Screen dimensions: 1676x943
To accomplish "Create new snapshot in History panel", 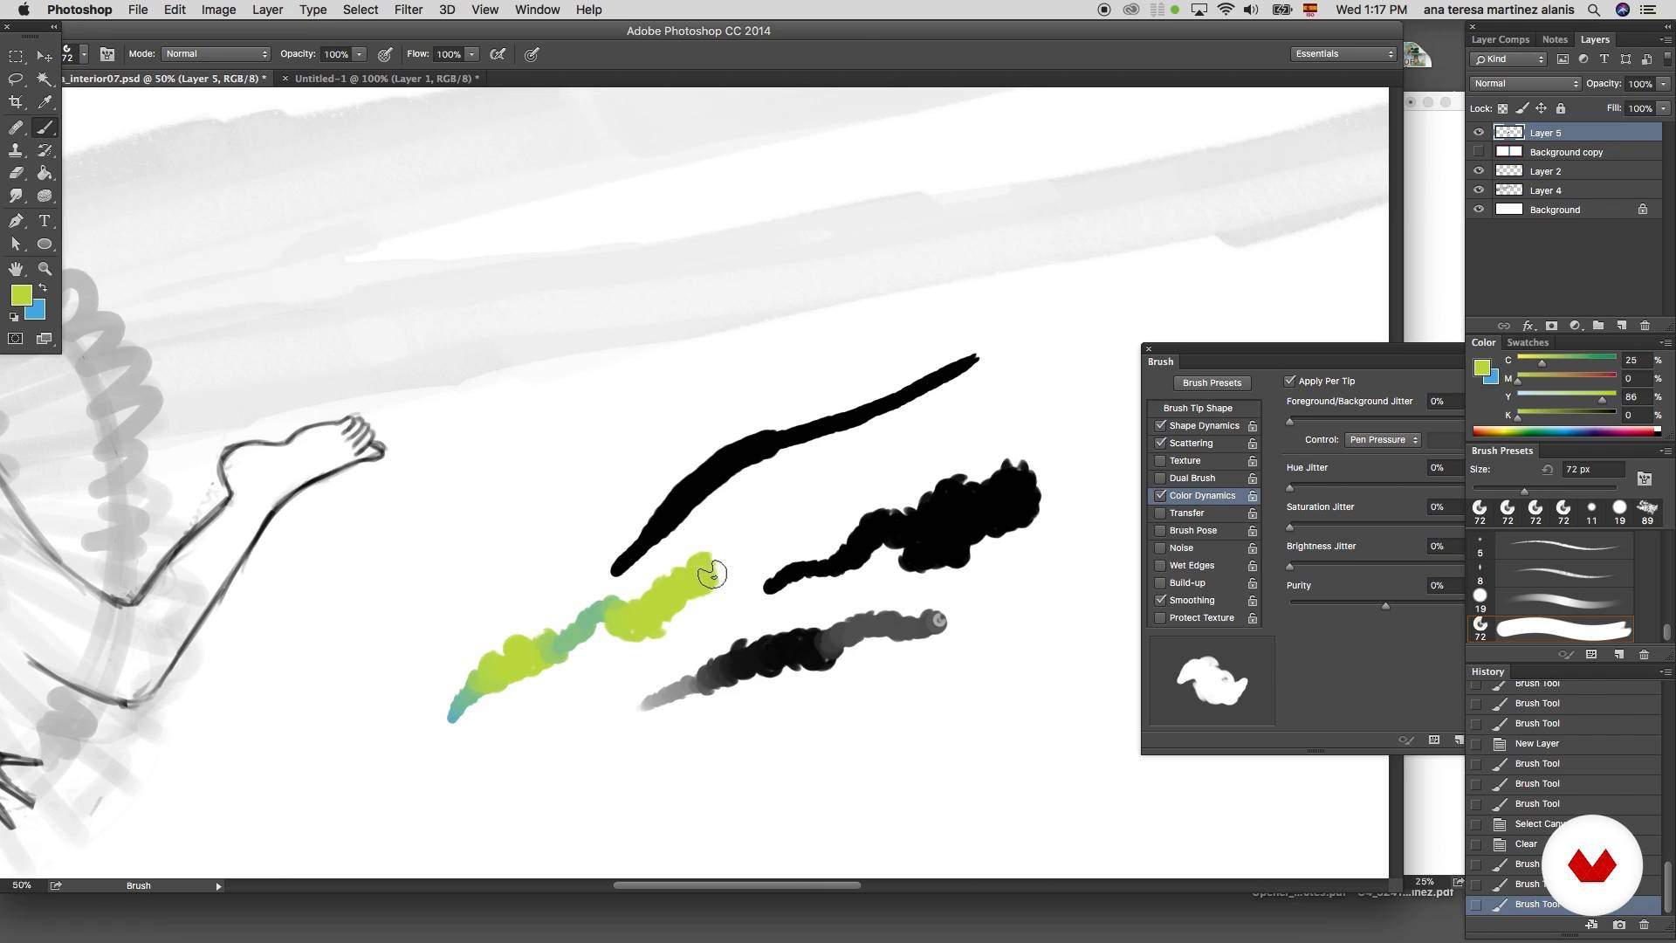I will click(x=1619, y=925).
